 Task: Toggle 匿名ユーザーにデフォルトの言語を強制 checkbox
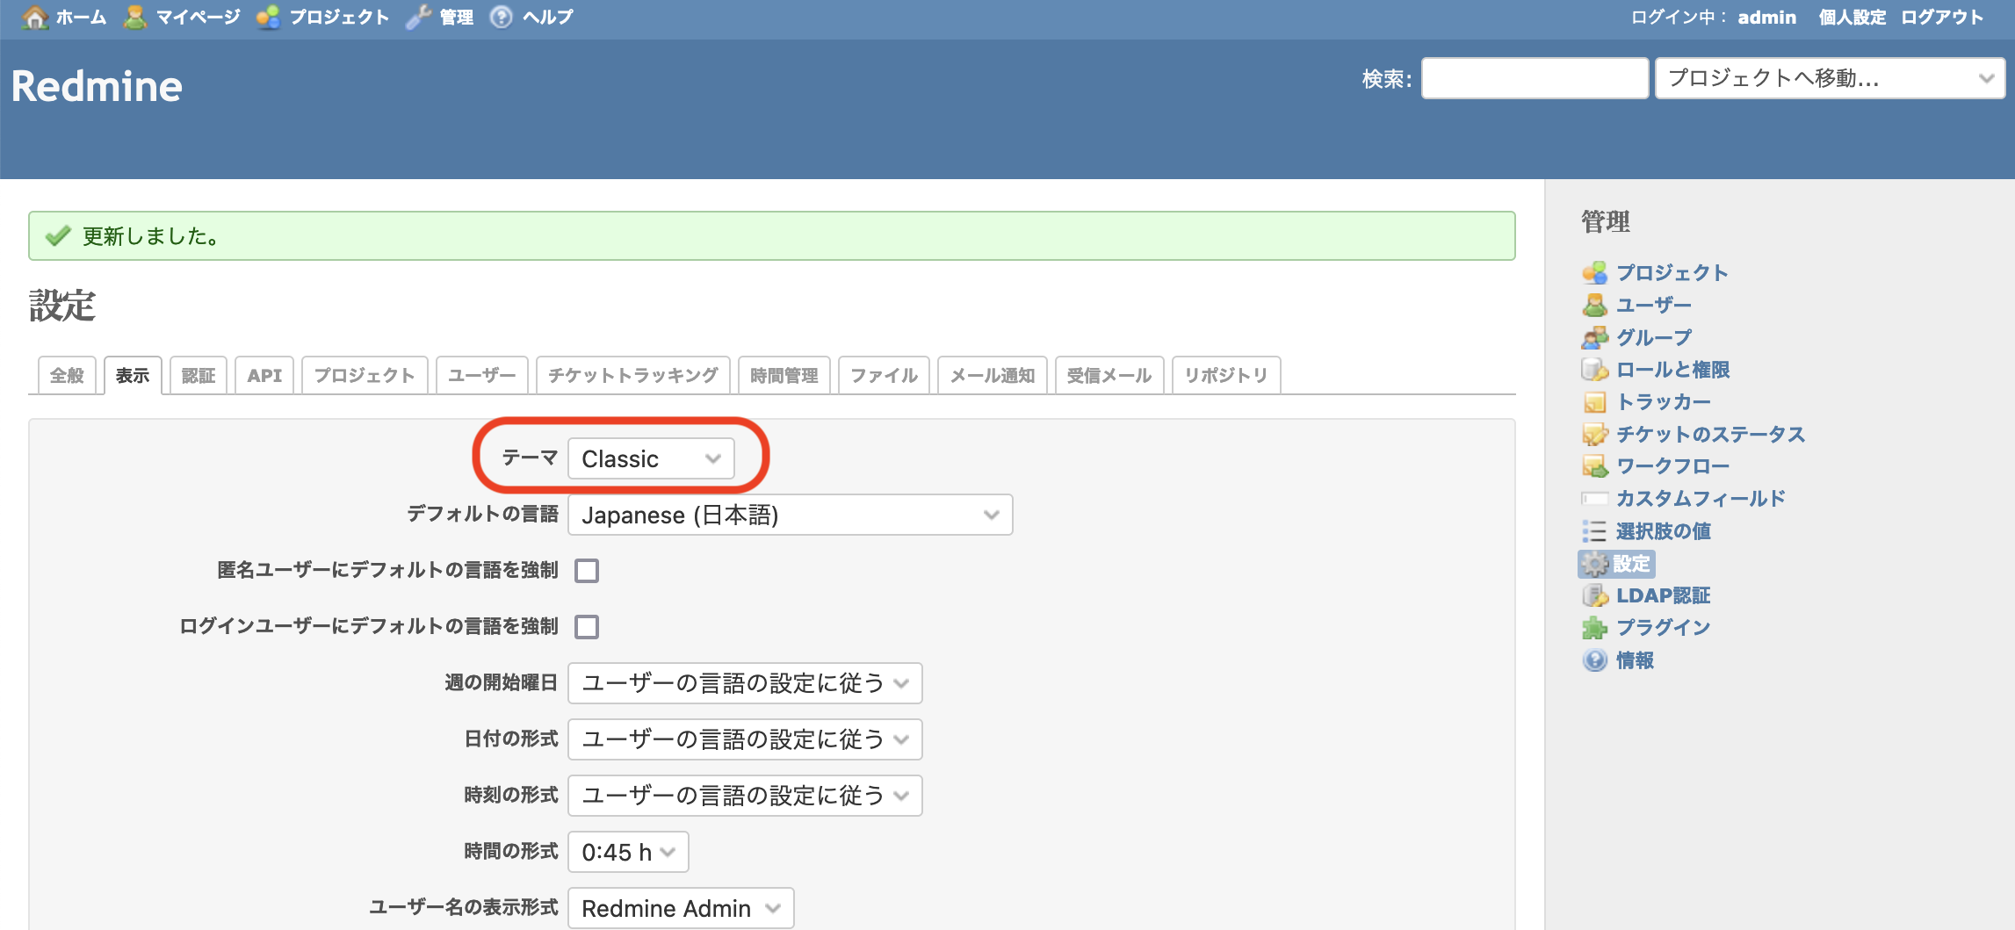(x=587, y=571)
